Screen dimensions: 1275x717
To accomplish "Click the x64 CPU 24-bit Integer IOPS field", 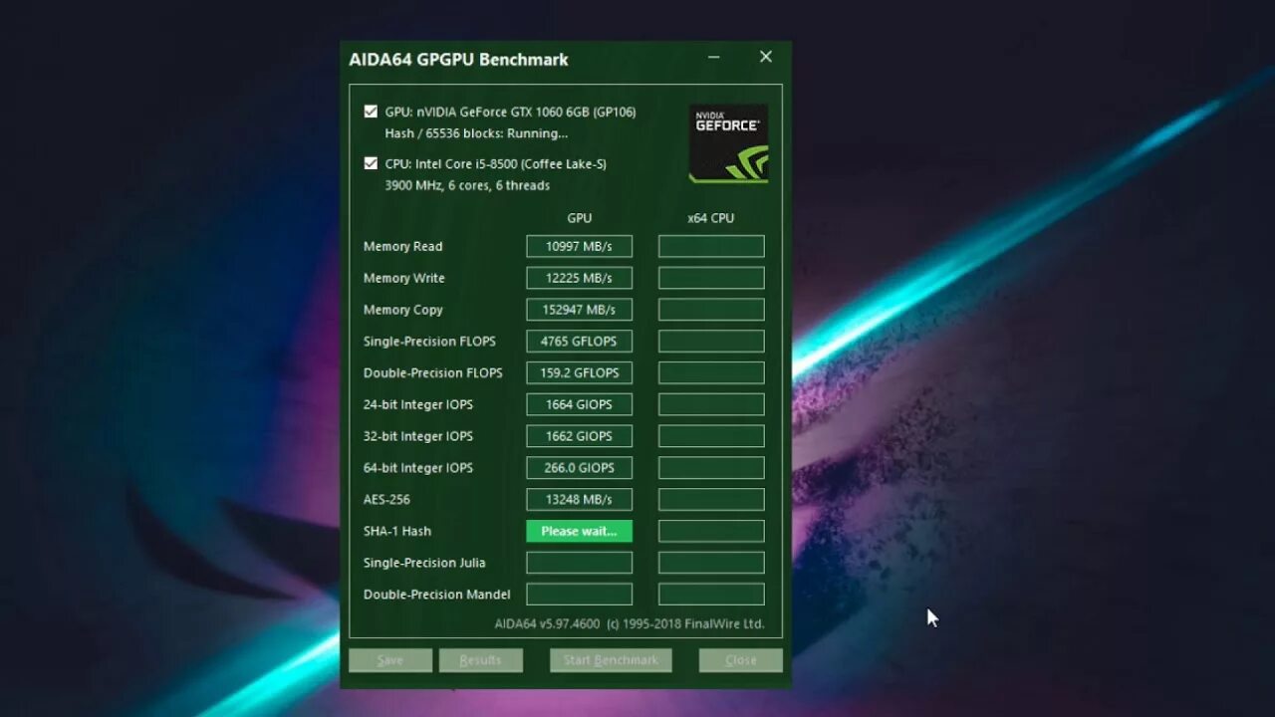I will pyautogui.click(x=711, y=404).
